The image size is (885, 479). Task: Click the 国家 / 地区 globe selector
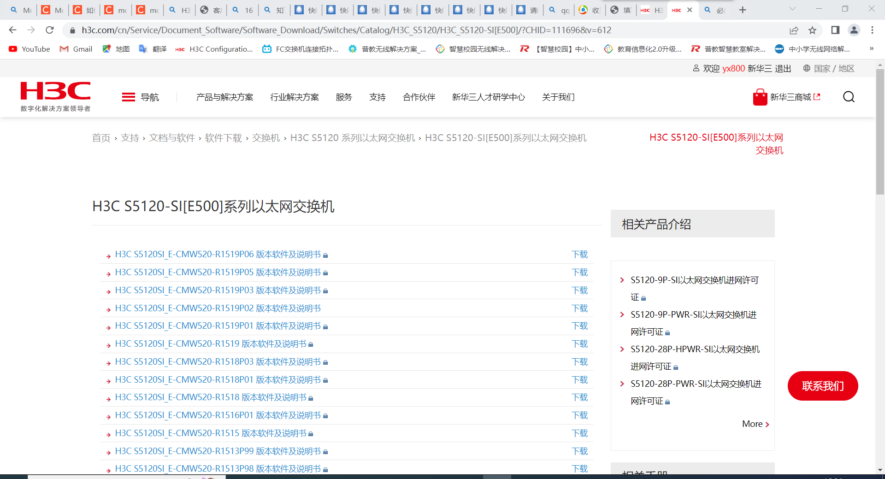tap(829, 69)
